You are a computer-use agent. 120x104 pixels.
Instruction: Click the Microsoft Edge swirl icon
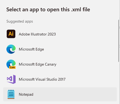(x=11, y=49)
